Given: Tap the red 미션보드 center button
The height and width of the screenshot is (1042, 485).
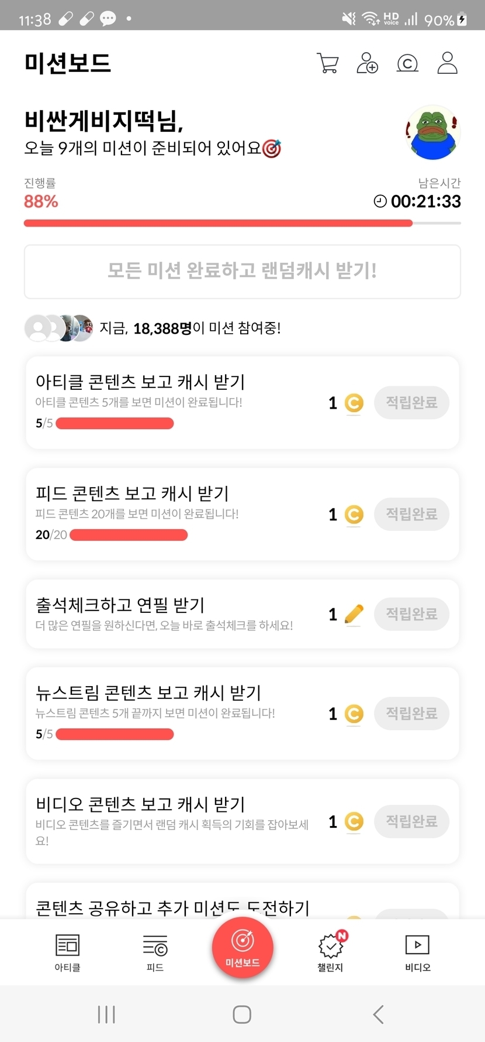Looking at the screenshot, I should [x=243, y=947].
